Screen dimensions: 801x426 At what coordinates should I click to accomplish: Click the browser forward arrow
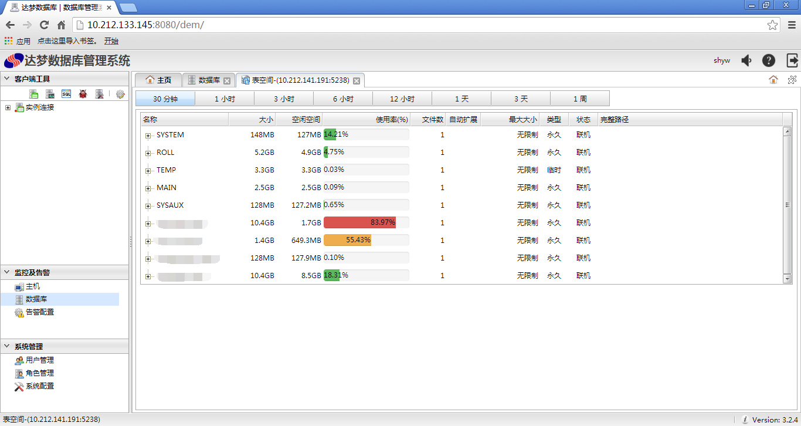27,25
